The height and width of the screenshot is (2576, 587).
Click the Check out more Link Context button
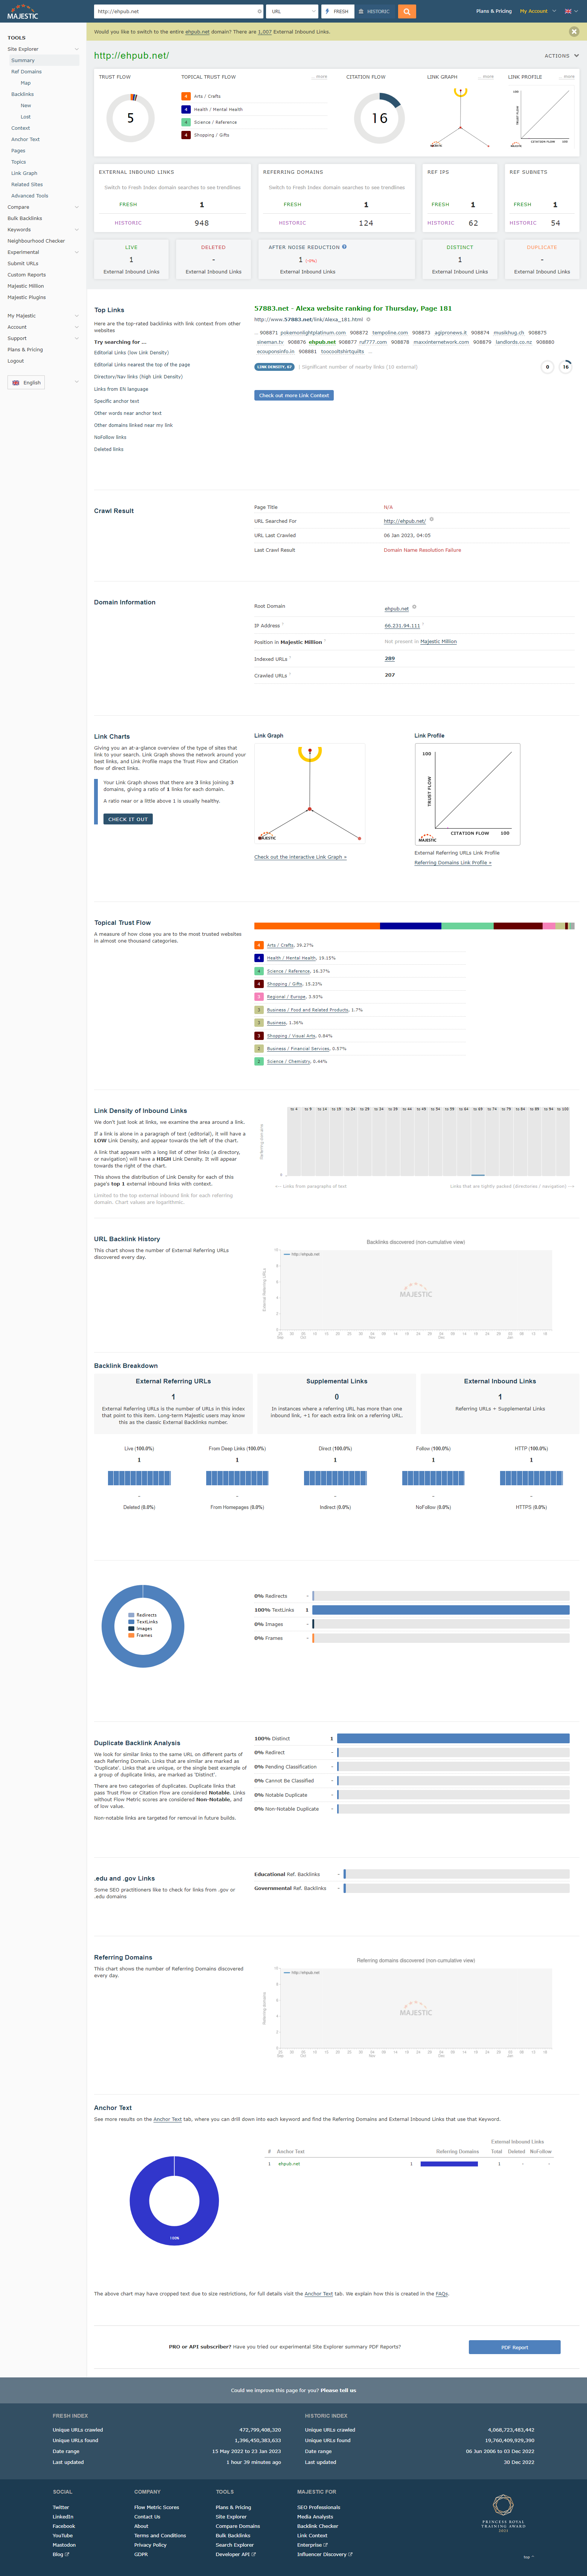294,395
